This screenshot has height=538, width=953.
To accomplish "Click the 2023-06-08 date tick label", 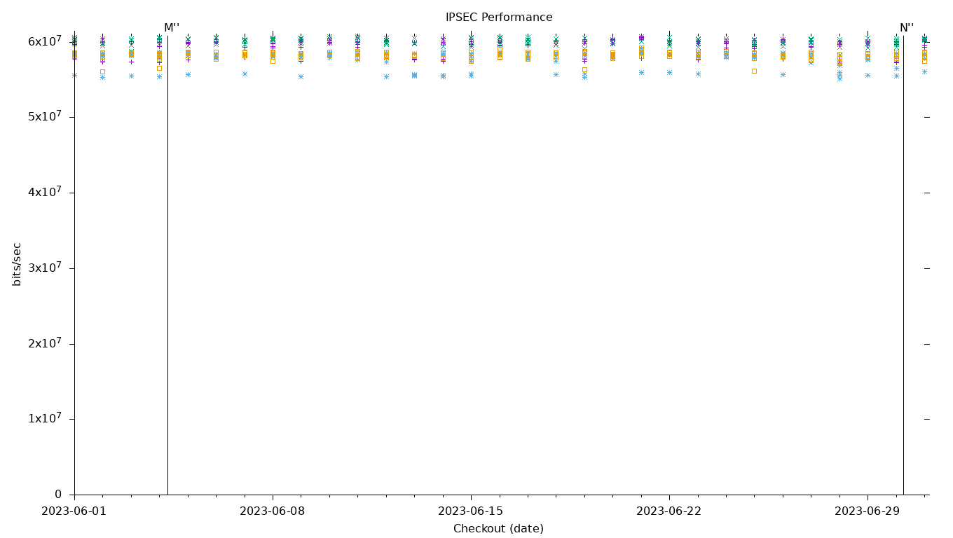I will (x=273, y=511).
